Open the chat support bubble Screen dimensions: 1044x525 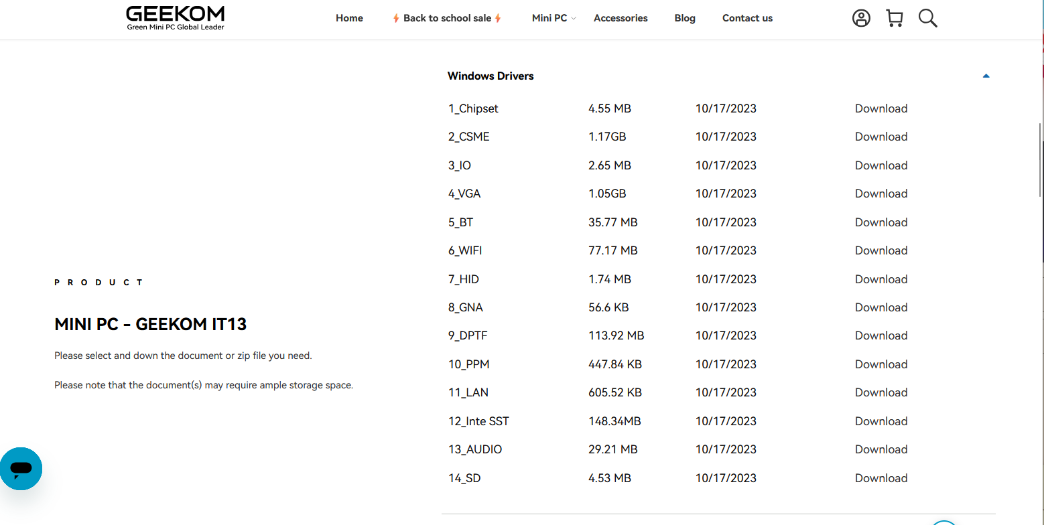coord(21,469)
